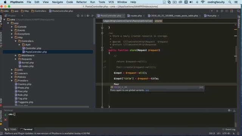Select the POSIX_X_OK completion suggestion

[x=157, y=87]
